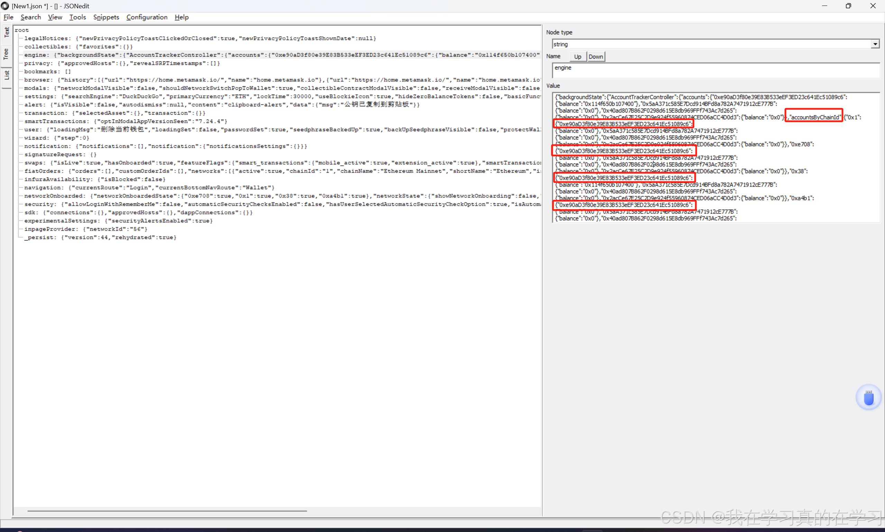Screen dimensions: 885x532
Task: Open the Configuration menu
Action: [147, 17]
